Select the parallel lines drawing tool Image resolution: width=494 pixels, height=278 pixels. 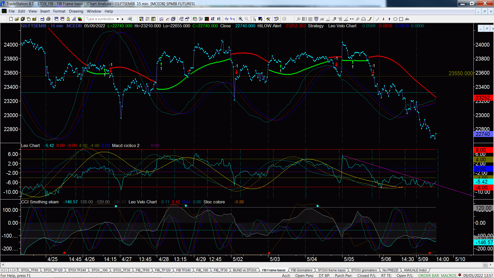click(x=358, y=19)
